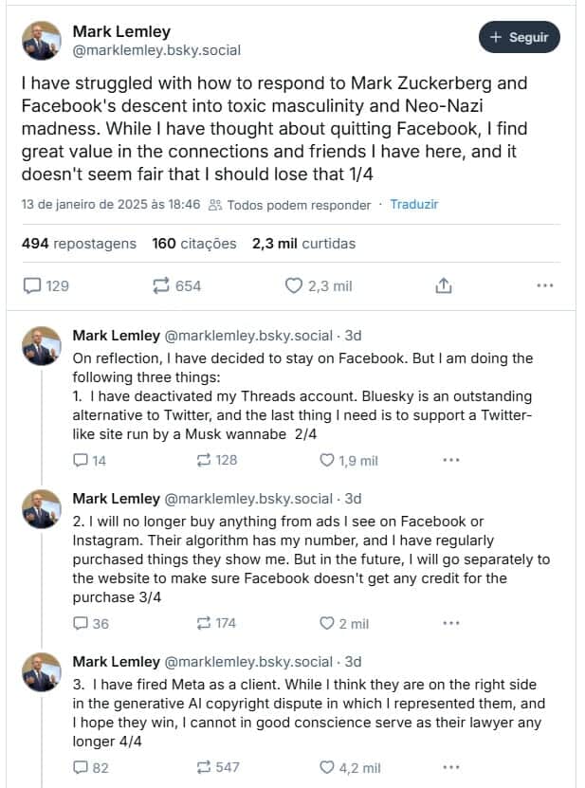Repost the 2/4 reply showing 128

coord(216,460)
